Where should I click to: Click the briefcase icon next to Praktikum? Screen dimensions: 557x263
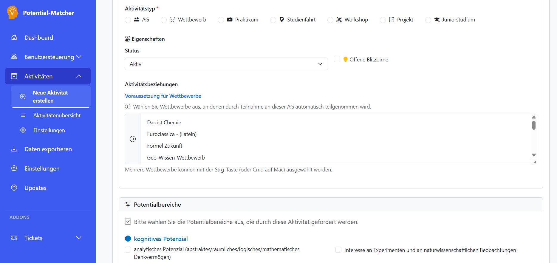click(230, 19)
